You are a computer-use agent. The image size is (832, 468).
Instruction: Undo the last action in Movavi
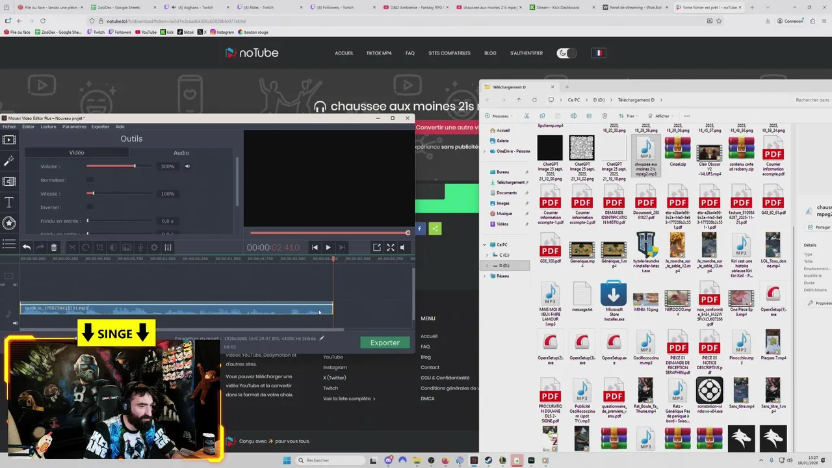click(27, 247)
